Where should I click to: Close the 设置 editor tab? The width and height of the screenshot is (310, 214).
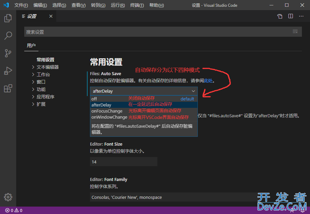pos(51,16)
